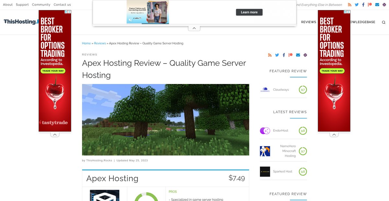Click the Sparked Host 9.8 score circle
The height and width of the screenshot is (201, 389).
tap(303, 172)
